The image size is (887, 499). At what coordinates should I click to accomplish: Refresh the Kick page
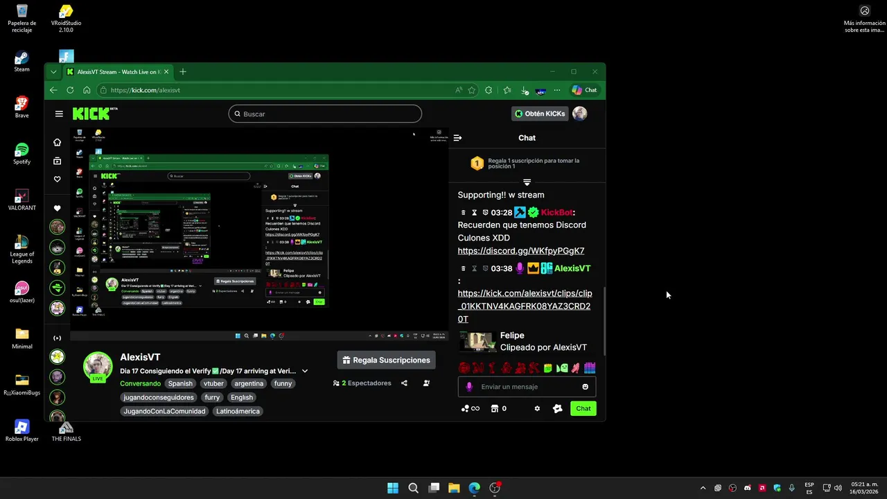(70, 90)
